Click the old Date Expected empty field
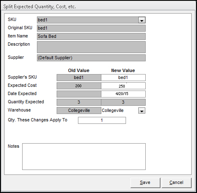The height and width of the screenshot is (193, 197). click(x=79, y=94)
